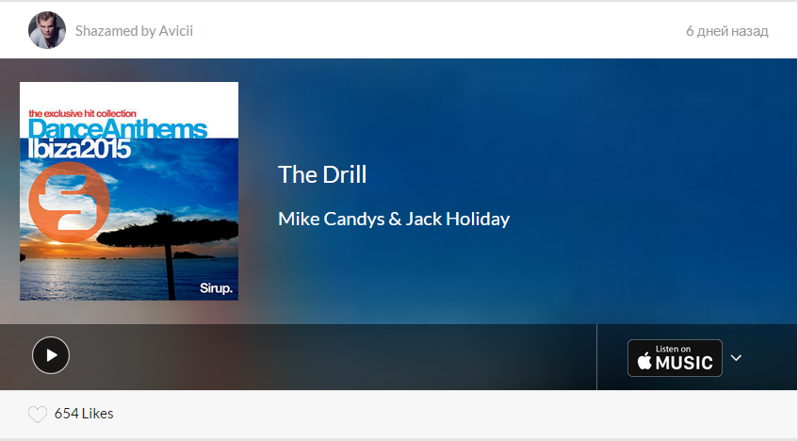Like the track with the heart icon
Viewport: 798px width, 441px height.
(x=37, y=414)
